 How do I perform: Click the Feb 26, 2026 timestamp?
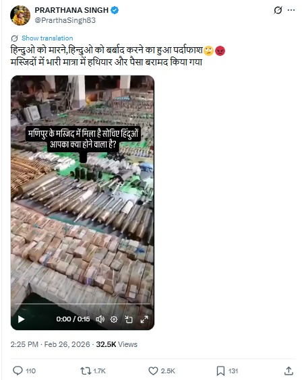click(x=67, y=344)
